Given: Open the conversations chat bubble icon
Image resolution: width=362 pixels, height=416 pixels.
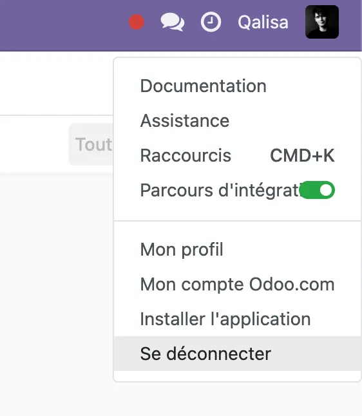Looking at the screenshot, I should click(173, 23).
